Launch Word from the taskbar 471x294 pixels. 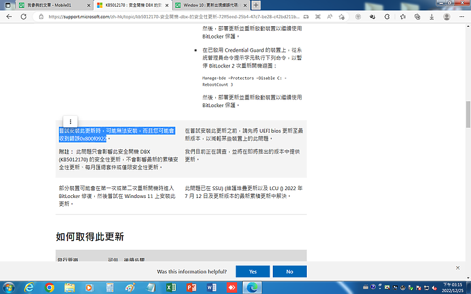(x=211, y=287)
